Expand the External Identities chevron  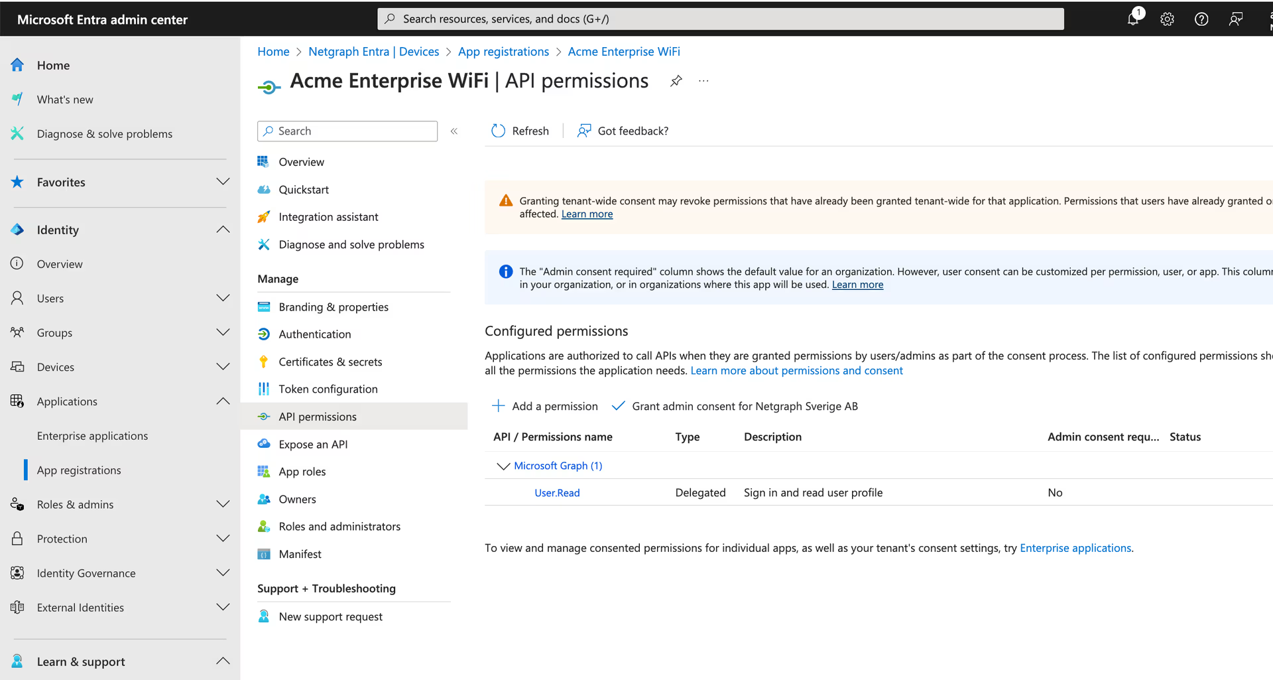pyautogui.click(x=223, y=607)
